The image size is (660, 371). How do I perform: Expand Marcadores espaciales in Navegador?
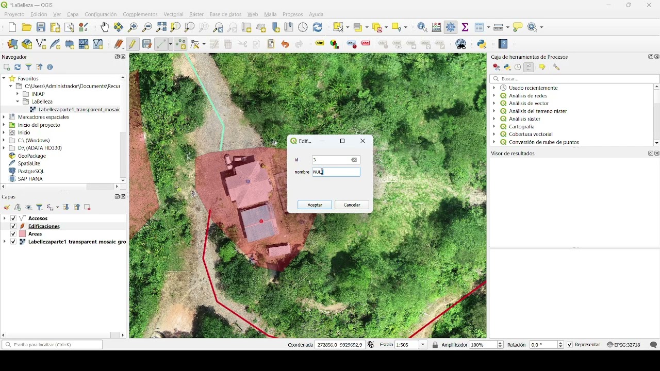(4, 117)
